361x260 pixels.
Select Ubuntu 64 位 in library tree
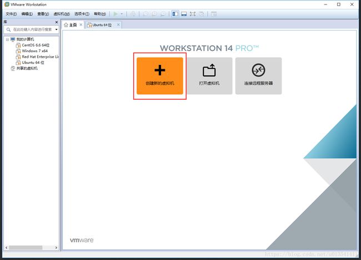(33, 62)
